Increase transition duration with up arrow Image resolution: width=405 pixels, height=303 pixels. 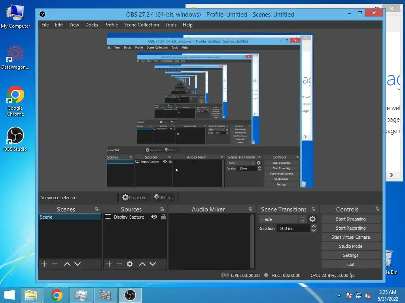314,226
